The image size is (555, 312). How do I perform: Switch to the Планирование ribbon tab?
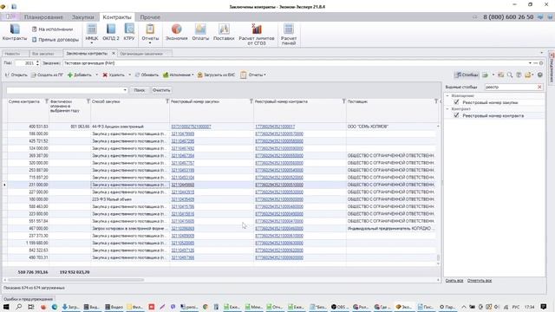click(x=43, y=17)
